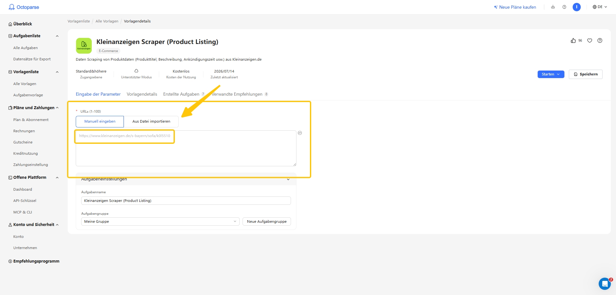Open Empfehlungsprogramm in sidebar
Viewport: 616px width, 295px height.
(x=34, y=261)
